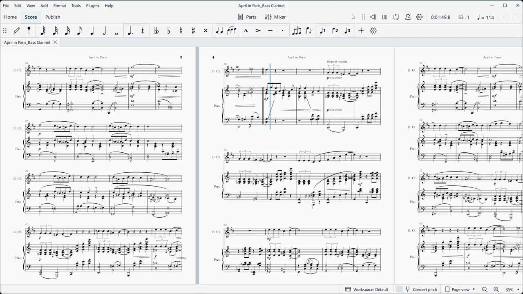523x294 pixels.
Task: Open the Edit menu
Action: 18,6
